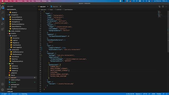Click the Wi-Fi menu bar icon
The width and height of the screenshot is (169, 95).
[143, 1]
